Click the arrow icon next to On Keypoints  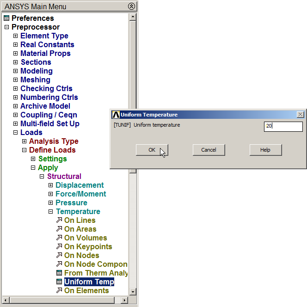[59, 247]
